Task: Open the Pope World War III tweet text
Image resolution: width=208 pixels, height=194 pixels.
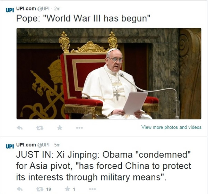Action: pyautogui.click(x=83, y=18)
